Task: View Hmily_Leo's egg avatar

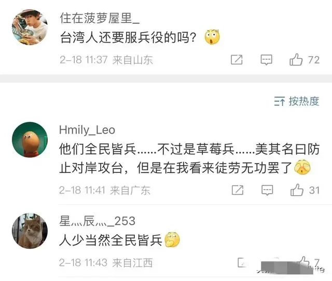Action: click(30, 140)
